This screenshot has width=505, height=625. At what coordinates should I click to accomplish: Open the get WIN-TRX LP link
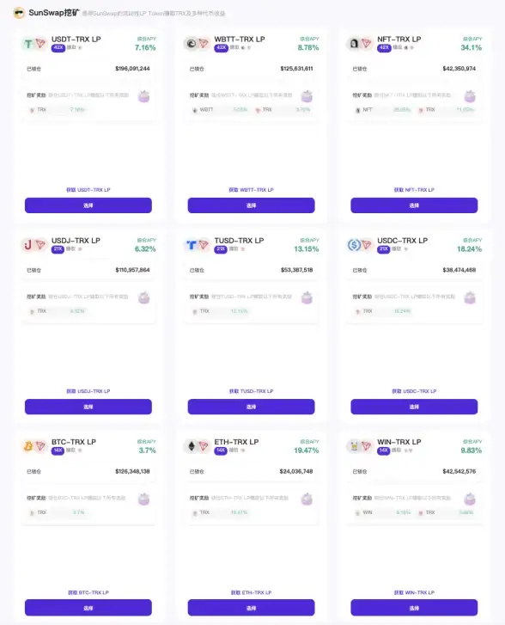414,592
